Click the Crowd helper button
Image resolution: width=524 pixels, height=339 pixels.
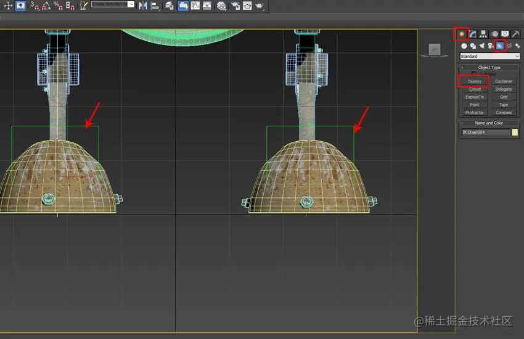click(x=474, y=89)
